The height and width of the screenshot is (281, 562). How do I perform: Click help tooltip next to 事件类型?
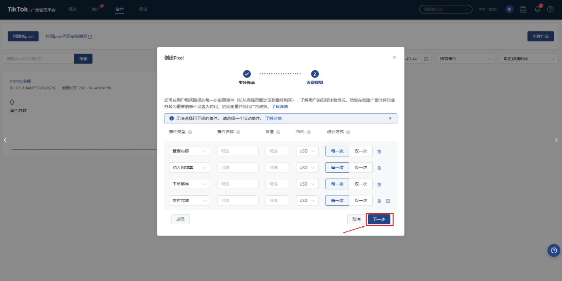[190, 132]
